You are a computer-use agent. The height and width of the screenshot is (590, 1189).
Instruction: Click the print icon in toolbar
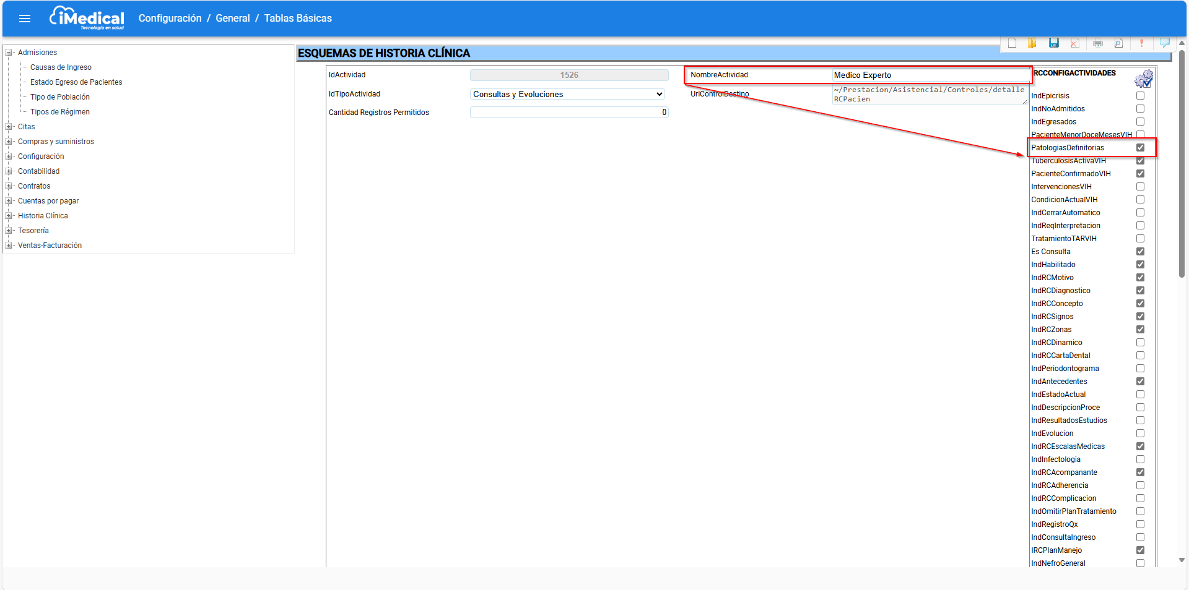click(x=1098, y=43)
